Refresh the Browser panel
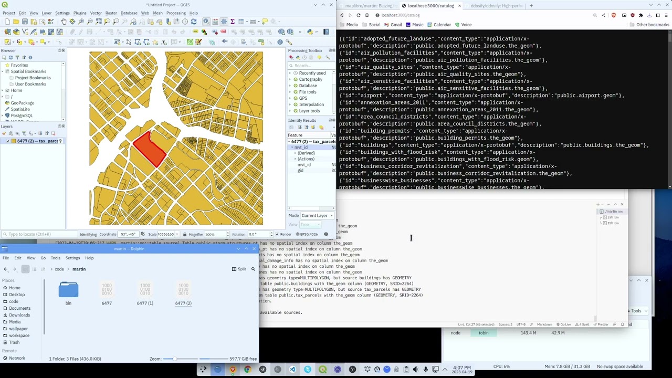Viewport: 672px width, 378px height. click(x=10, y=57)
